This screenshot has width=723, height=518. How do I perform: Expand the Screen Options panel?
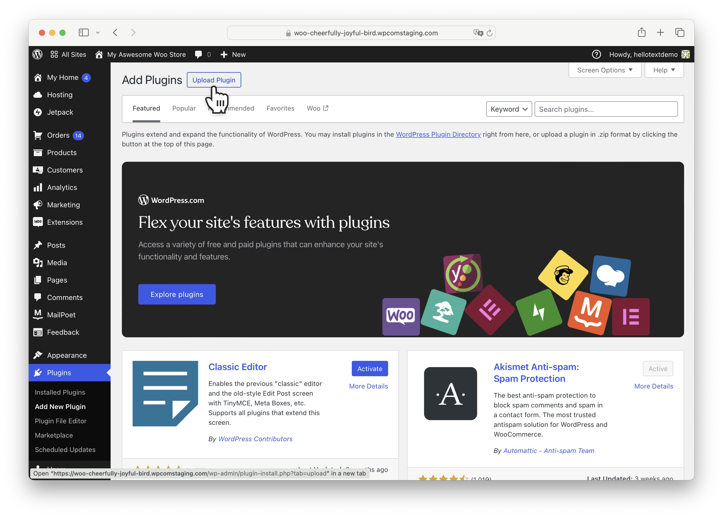pyautogui.click(x=604, y=70)
